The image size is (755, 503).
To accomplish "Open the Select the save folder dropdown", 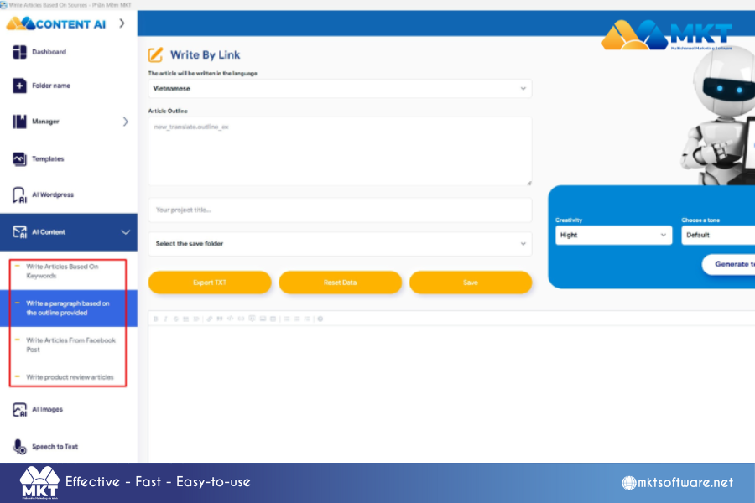I will [340, 244].
